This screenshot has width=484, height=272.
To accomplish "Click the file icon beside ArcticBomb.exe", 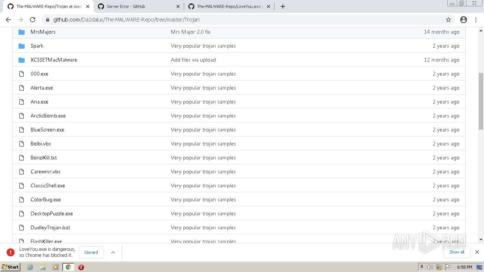I will coord(22,116).
